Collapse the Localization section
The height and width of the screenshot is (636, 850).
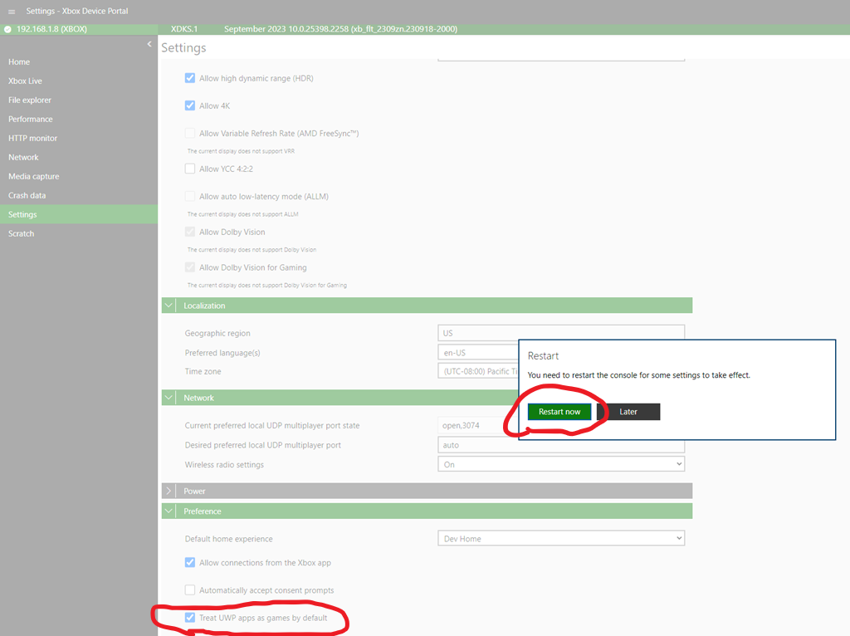pos(169,306)
